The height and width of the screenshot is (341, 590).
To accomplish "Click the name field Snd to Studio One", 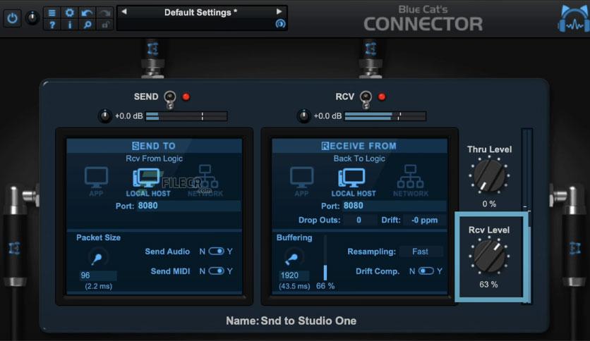I will point(308,321).
